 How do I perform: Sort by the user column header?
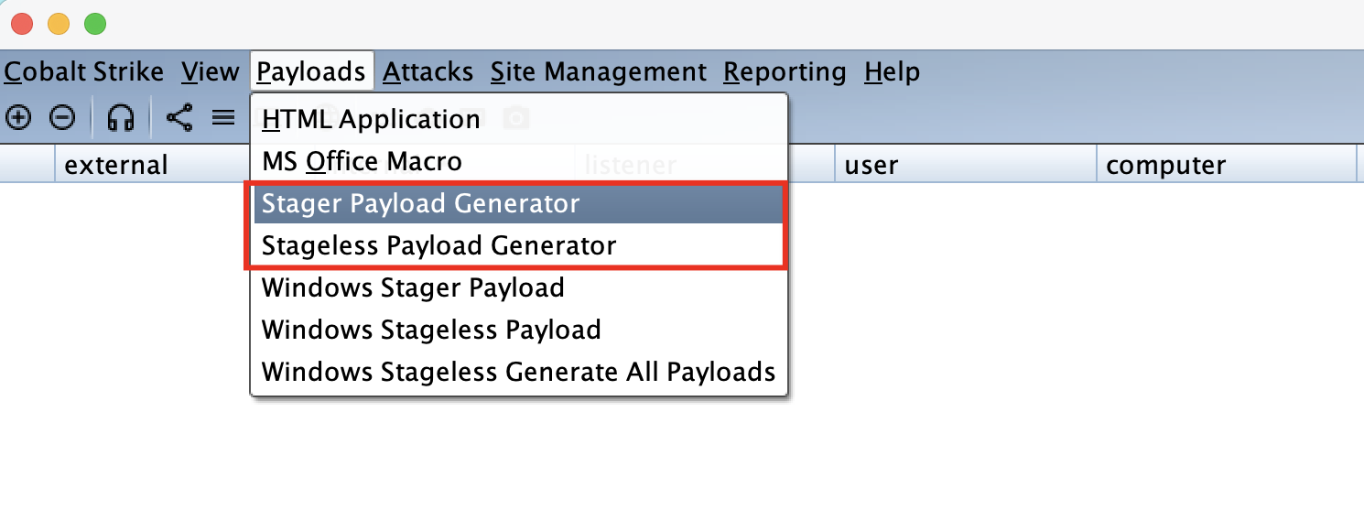pos(871,165)
